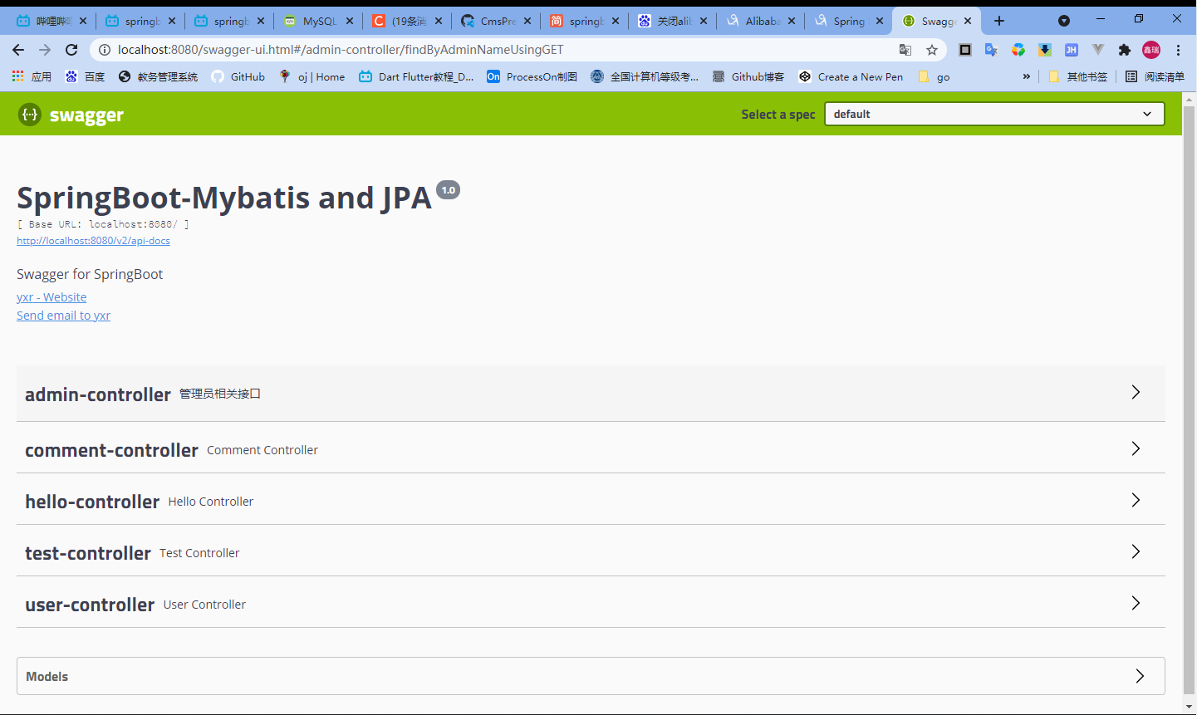1197x715 pixels.
Task: Click the 1.0 version badge
Action: (449, 190)
